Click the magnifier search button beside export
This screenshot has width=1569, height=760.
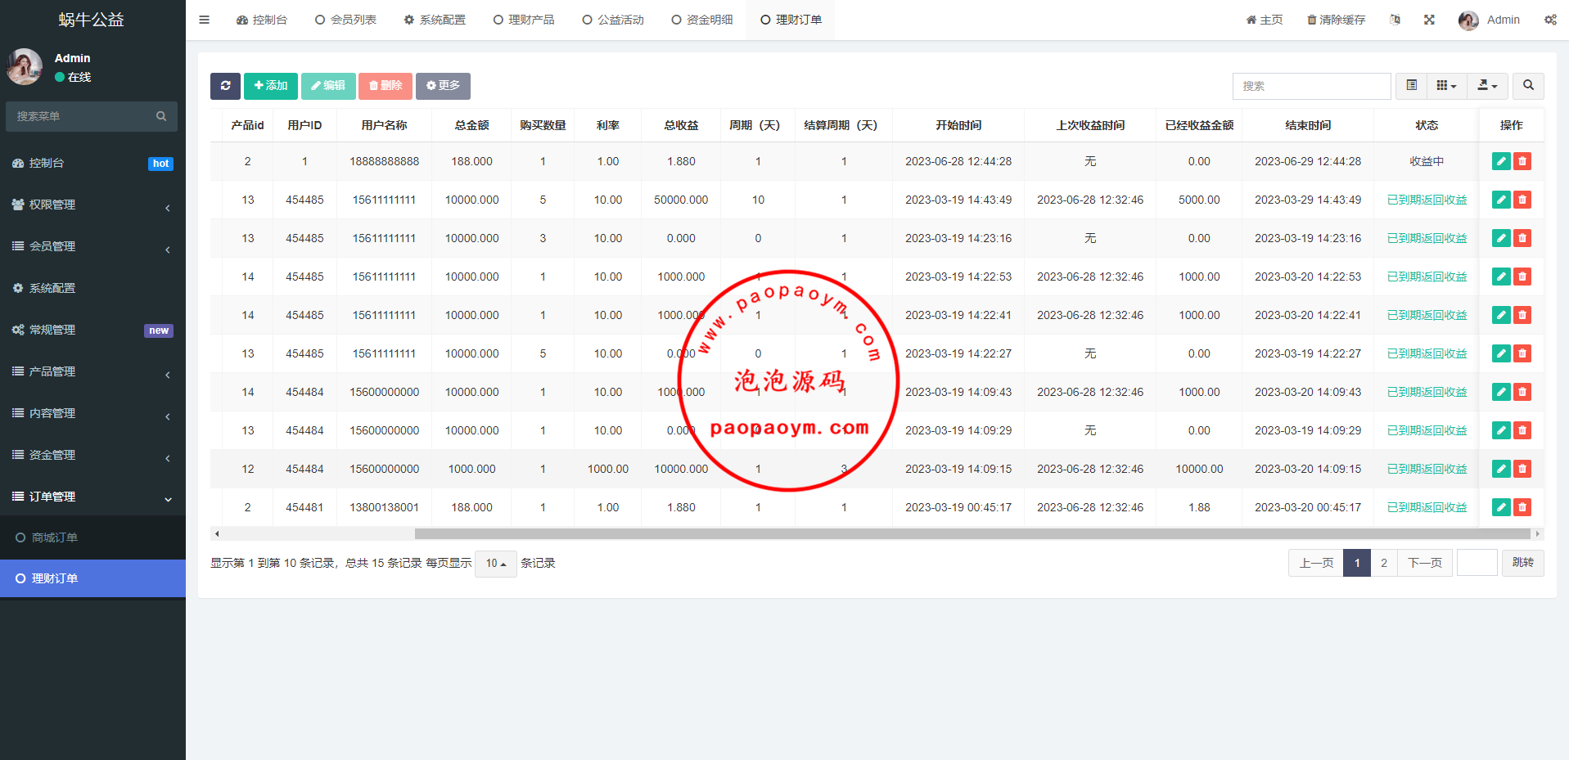pos(1528,86)
